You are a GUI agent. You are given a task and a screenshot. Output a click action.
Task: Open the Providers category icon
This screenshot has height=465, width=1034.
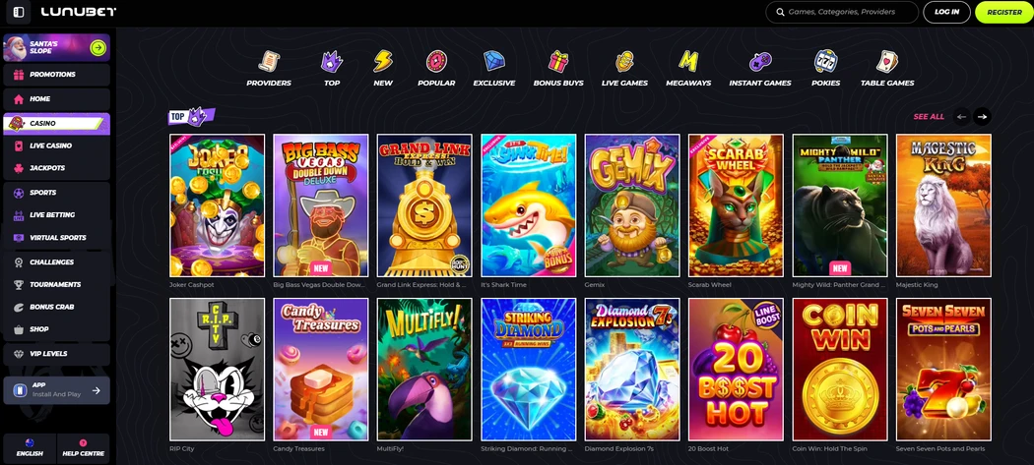pos(269,61)
